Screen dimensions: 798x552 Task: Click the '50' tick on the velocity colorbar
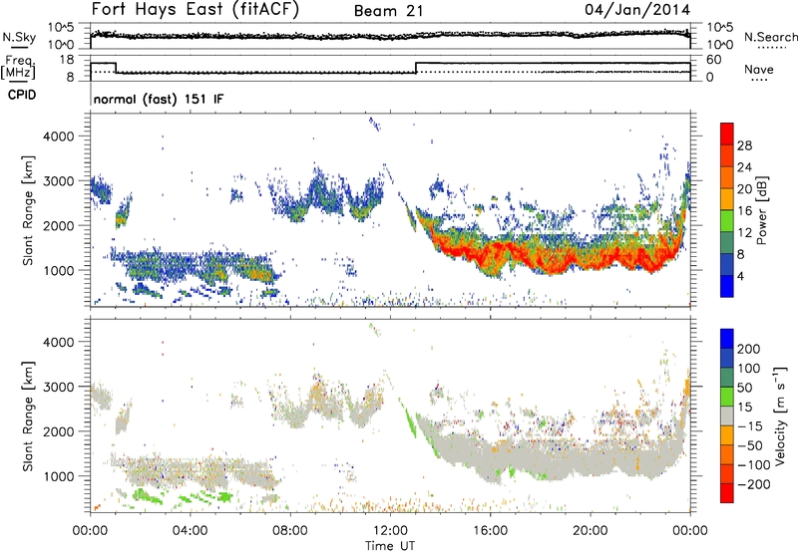[x=744, y=388]
